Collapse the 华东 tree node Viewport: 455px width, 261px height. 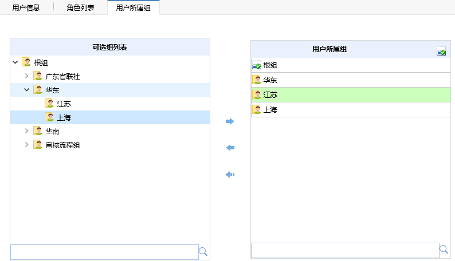(x=27, y=90)
